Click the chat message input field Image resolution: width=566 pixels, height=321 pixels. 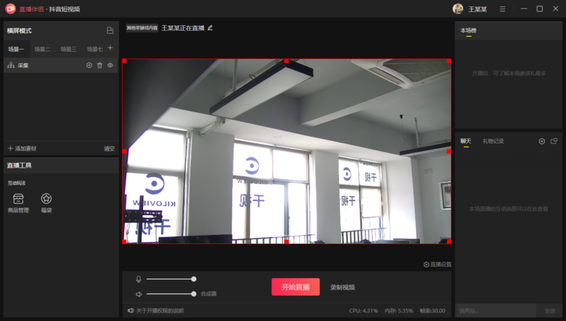pos(495,311)
